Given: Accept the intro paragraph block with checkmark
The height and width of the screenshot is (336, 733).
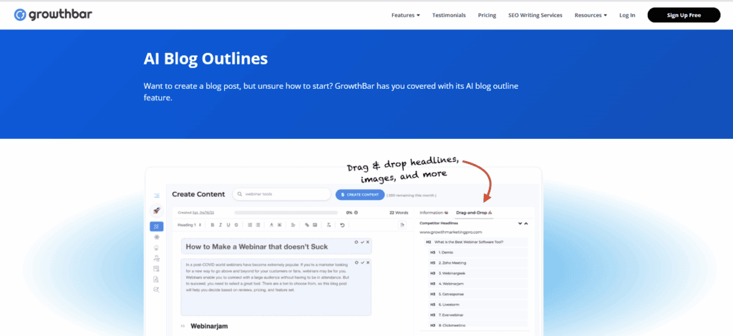Looking at the screenshot, I should (x=362, y=262).
